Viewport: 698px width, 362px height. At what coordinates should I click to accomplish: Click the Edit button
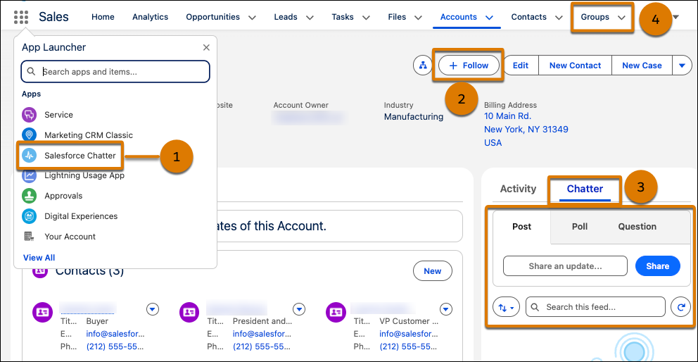(x=521, y=65)
